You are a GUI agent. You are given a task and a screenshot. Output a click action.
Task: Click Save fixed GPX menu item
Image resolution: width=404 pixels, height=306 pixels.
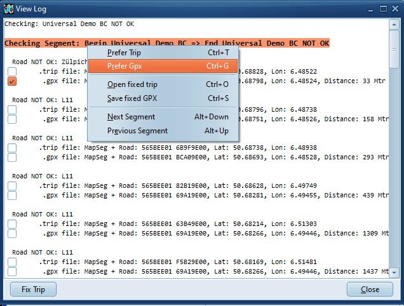(131, 98)
